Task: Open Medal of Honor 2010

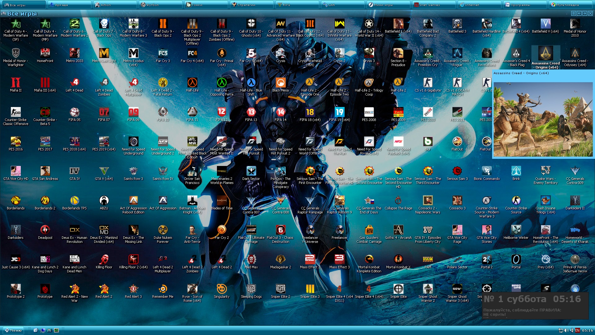Action: (575, 28)
